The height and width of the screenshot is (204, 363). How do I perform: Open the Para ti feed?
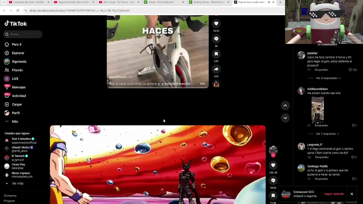[x=16, y=44]
